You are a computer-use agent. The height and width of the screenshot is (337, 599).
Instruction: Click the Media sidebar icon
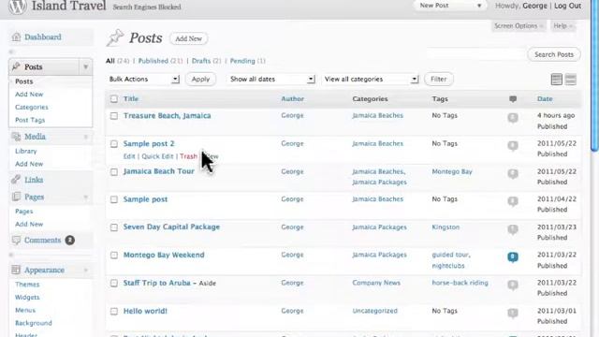point(16,137)
